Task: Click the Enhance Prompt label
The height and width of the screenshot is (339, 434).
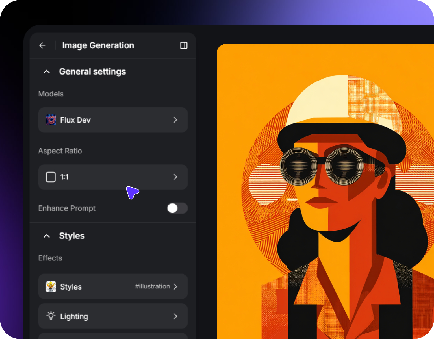Action: (x=67, y=208)
